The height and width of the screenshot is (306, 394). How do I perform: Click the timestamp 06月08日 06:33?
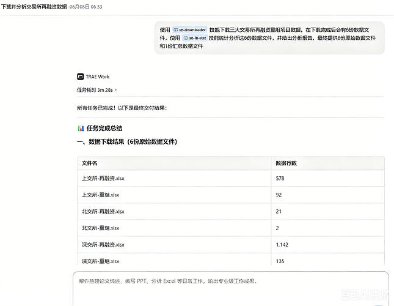click(86, 7)
